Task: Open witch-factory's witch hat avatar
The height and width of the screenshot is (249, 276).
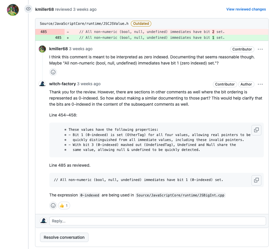Action: pyautogui.click(x=42, y=84)
